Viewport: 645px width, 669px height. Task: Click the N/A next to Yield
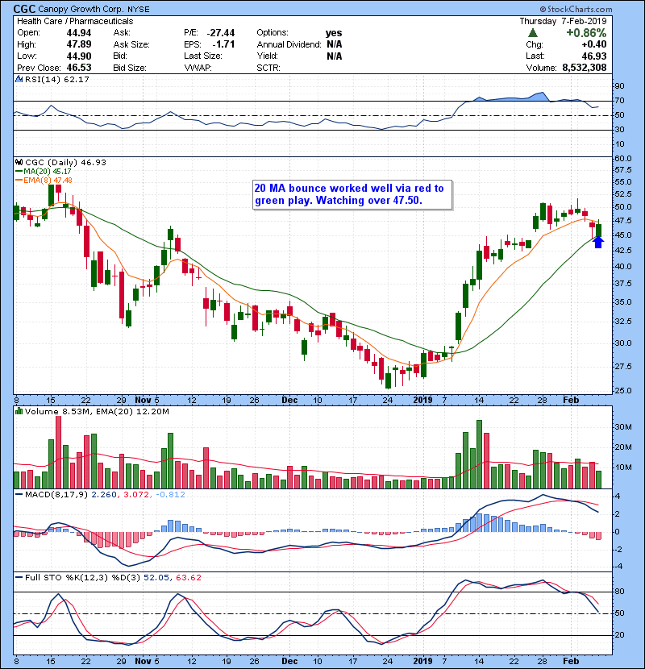[335, 56]
